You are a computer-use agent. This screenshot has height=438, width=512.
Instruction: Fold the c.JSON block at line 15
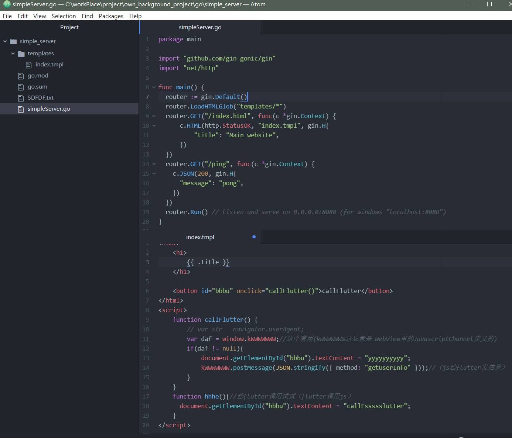(x=154, y=174)
